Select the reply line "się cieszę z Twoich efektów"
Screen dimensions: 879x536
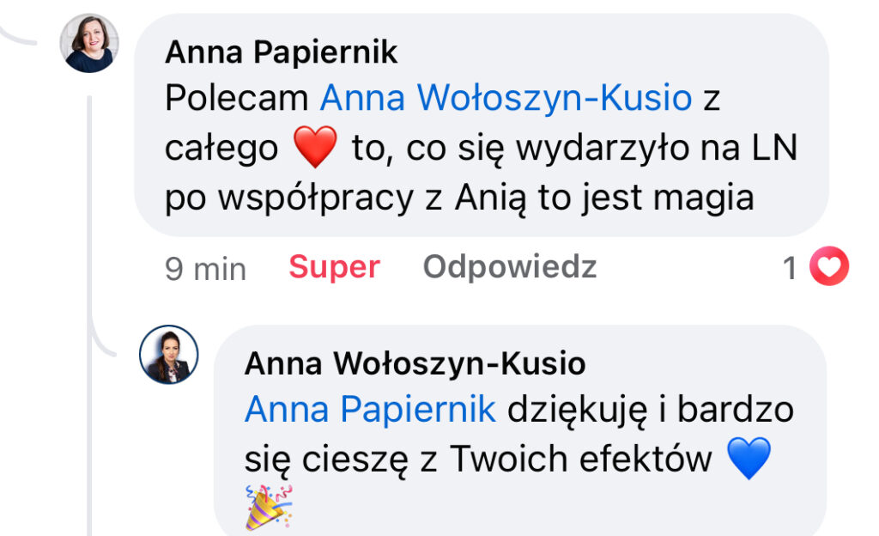(478, 460)
